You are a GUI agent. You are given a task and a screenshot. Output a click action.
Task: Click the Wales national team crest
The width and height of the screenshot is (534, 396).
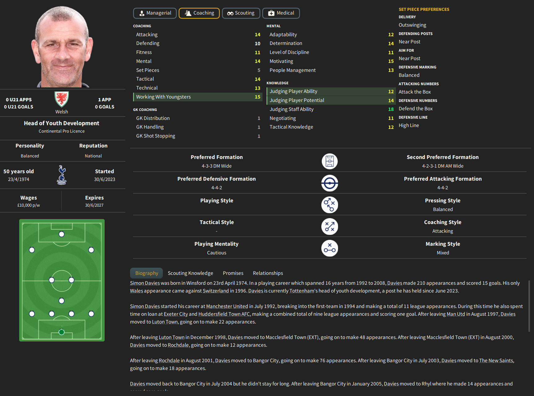[62, 99]
